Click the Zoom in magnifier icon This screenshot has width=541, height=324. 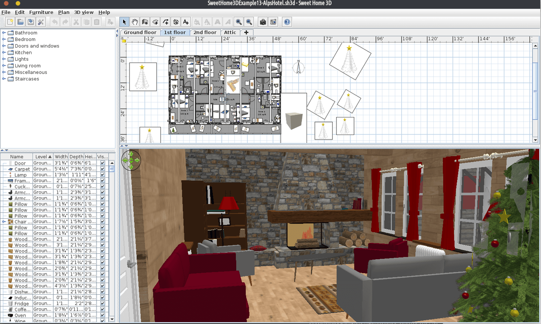(x=238, y=22)
